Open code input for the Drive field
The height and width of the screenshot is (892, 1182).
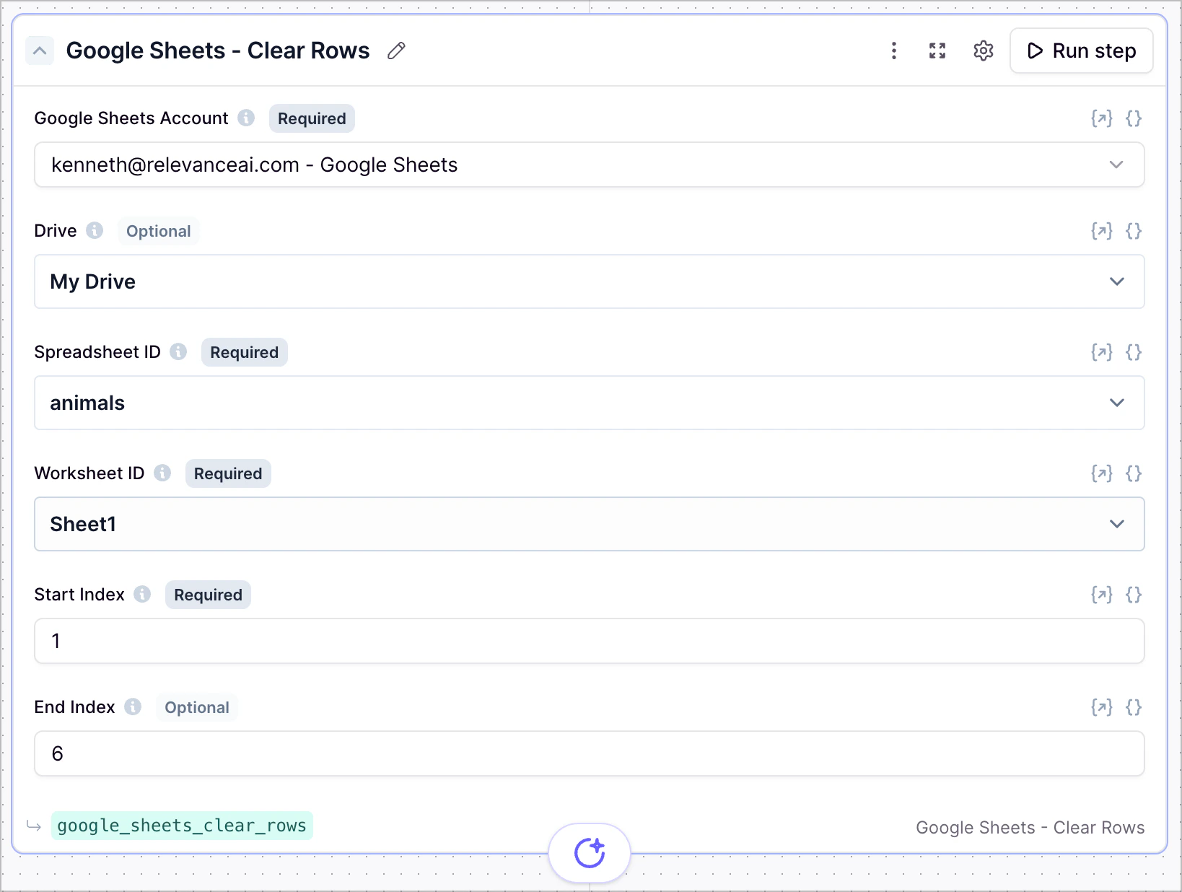click(x=1134, y=231)
